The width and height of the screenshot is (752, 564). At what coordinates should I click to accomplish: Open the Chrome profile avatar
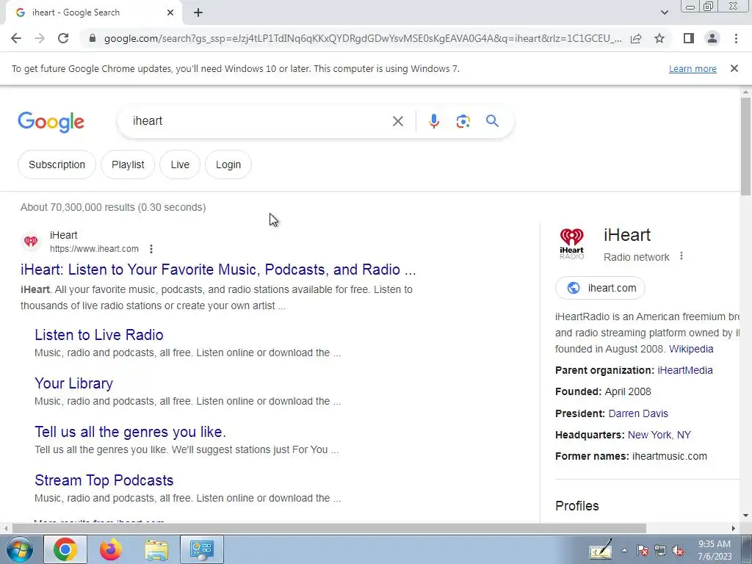click(712, 38)
